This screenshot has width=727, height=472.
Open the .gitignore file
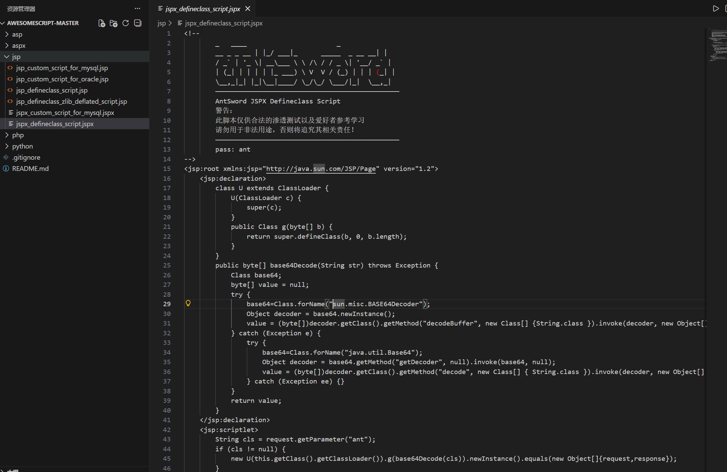26,157
